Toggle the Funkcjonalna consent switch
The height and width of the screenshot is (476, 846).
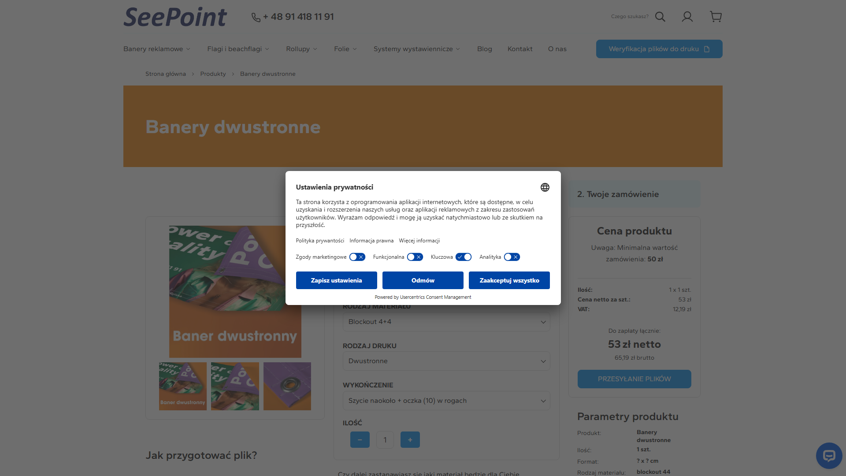415,257
